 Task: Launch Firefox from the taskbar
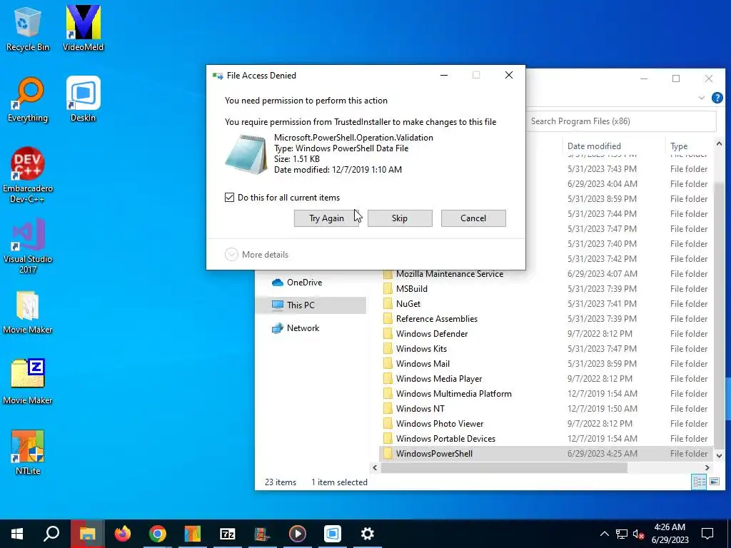tap(123, 534)
